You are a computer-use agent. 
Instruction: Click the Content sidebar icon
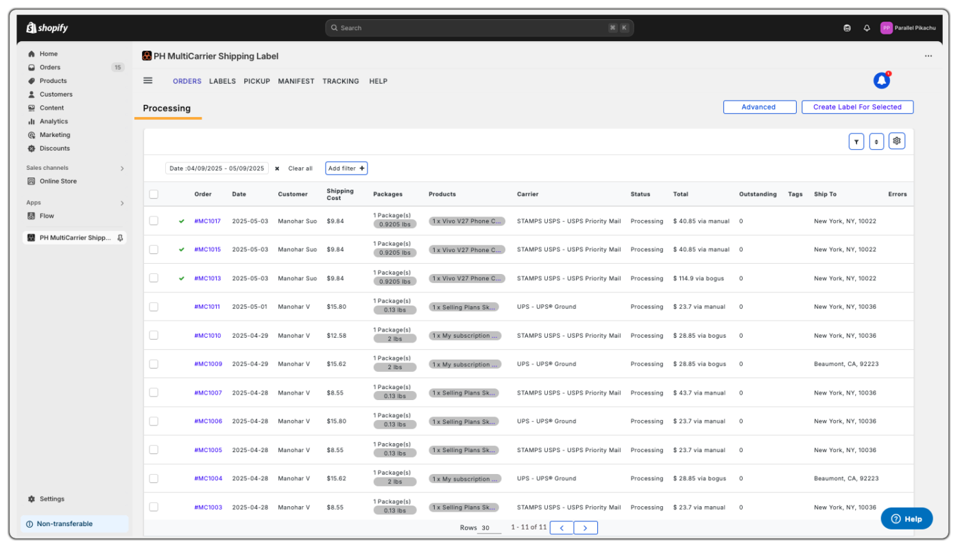(x=32, y=108)
